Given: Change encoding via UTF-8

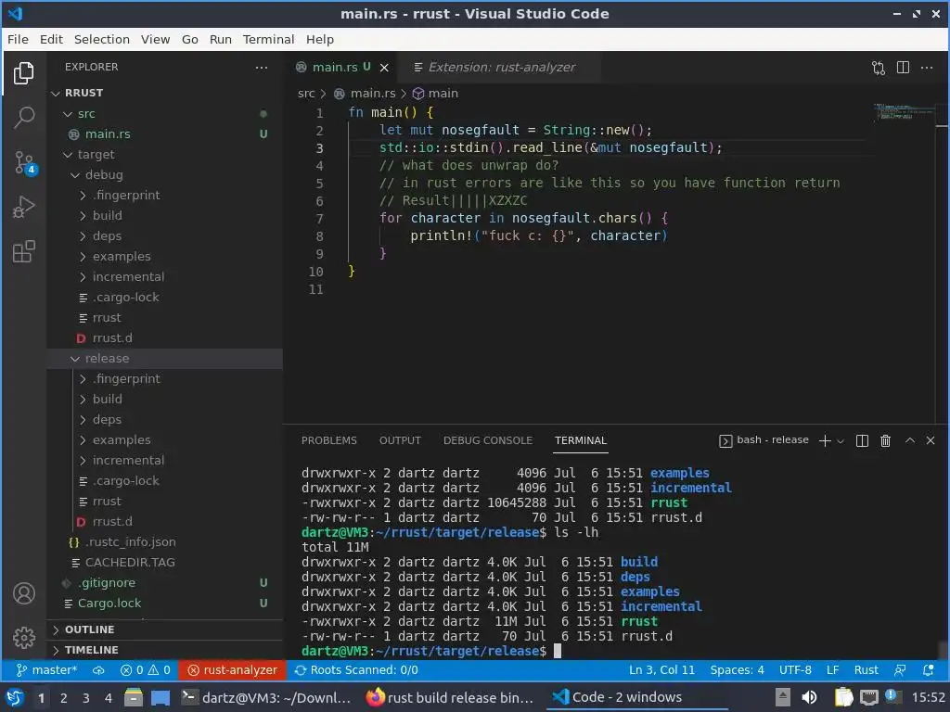Looking at the screenshot, I should point(795,669).
